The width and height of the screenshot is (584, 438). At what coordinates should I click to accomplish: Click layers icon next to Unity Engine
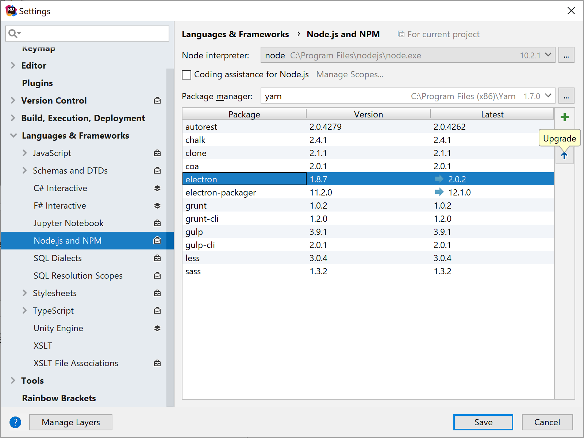pos(157,328)
